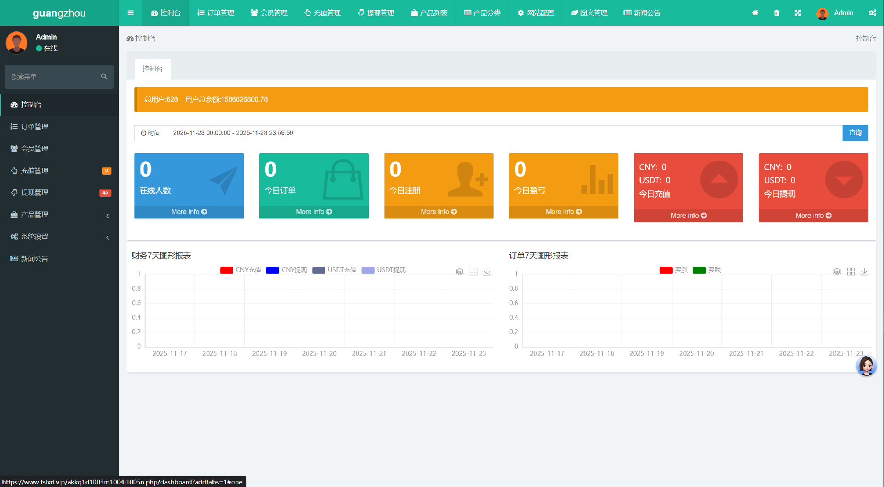
Task: Open 会员管理 in the top navigation
Action: click(269, 13)
